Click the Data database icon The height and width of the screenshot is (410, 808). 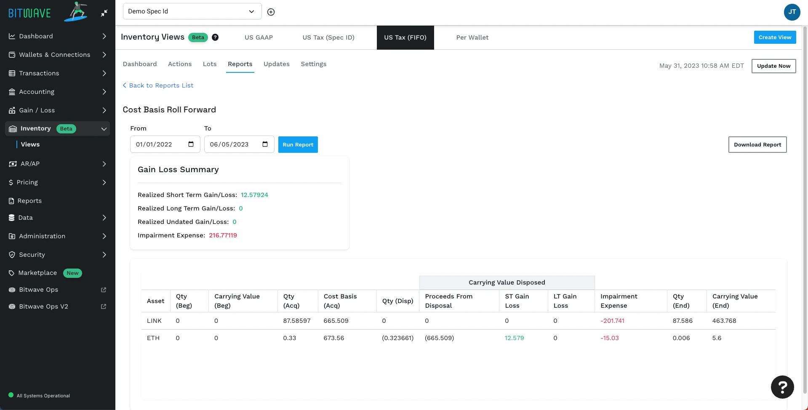tap(12, 218)
